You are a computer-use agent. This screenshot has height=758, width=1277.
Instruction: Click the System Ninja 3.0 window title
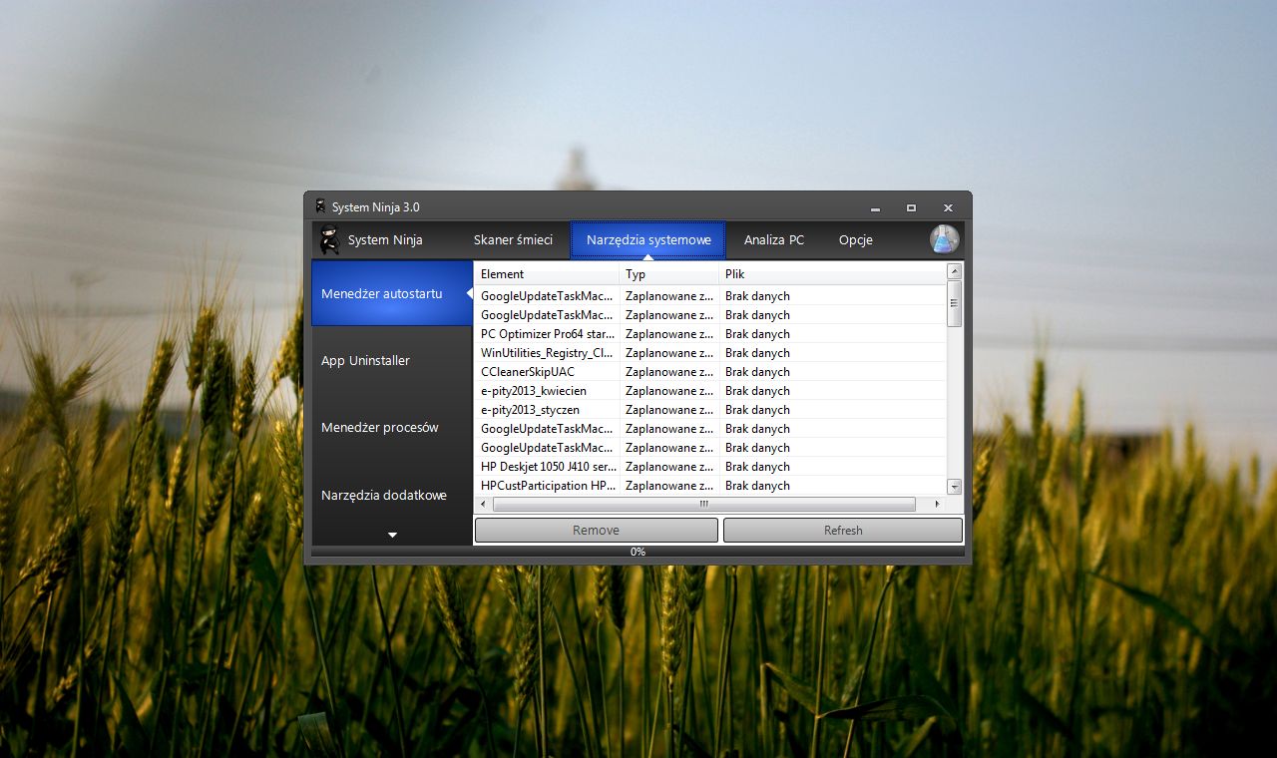(x=376, y=206)
